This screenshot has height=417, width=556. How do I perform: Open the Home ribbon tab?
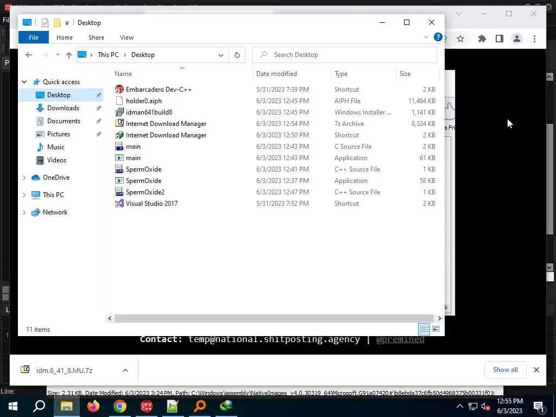(x=65, y=37)
